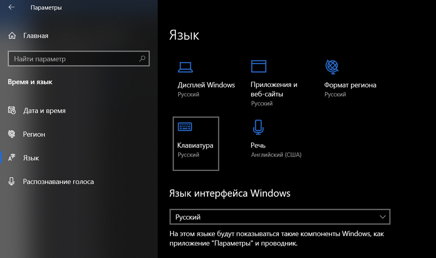Screen dimensions: 436x258
Task: Open the Формат региона tile label
Action: tap(350, 85)
